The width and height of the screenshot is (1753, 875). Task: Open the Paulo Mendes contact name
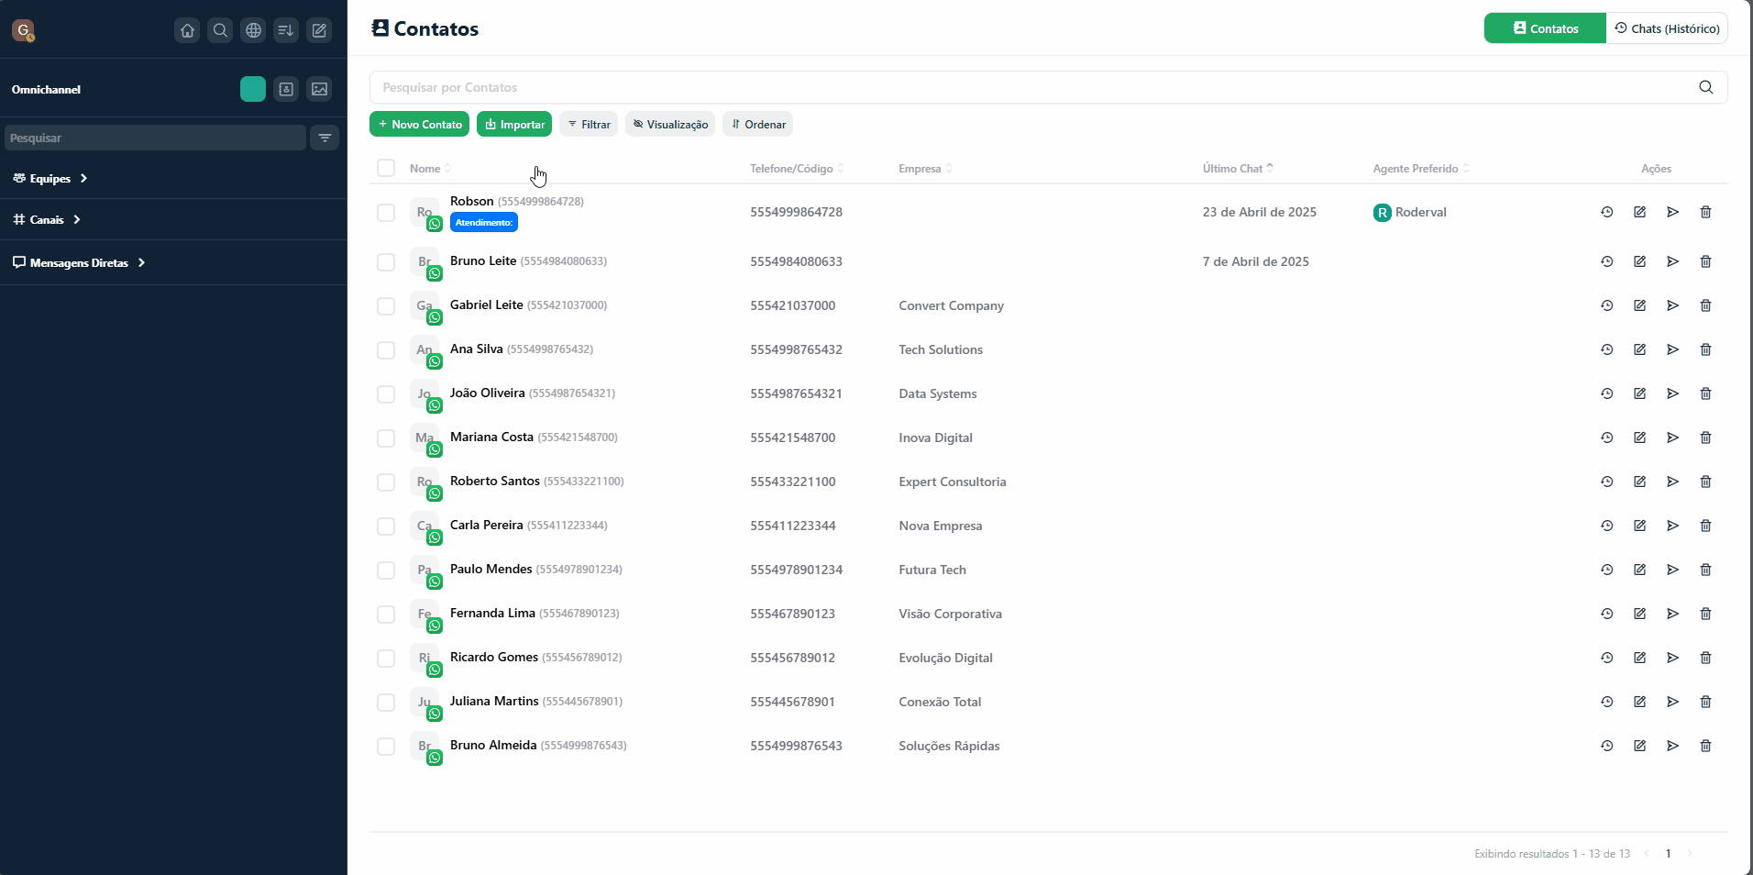491,569
